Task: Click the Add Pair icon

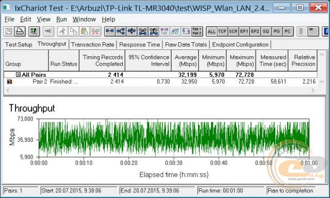Action: pyautogui.click(x=110, y=31)
